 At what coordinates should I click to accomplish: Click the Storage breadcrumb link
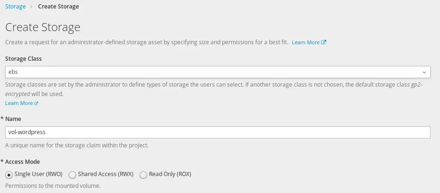point(15,7)
